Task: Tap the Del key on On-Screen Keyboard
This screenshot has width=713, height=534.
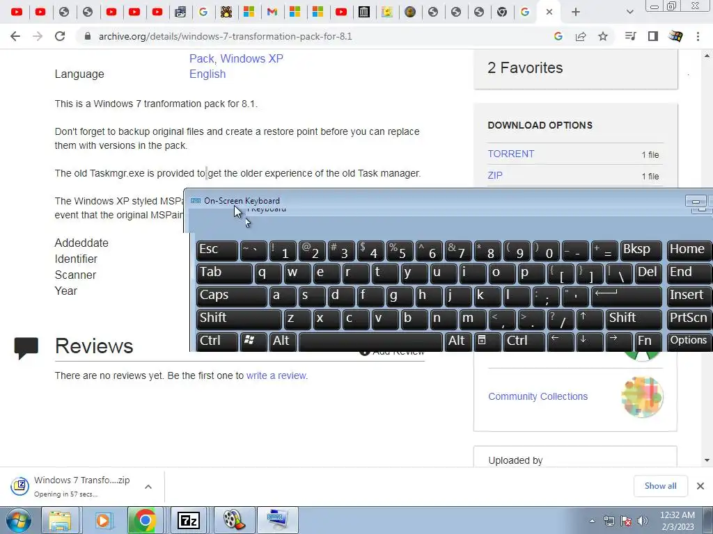Action: (x=648, y=273)
